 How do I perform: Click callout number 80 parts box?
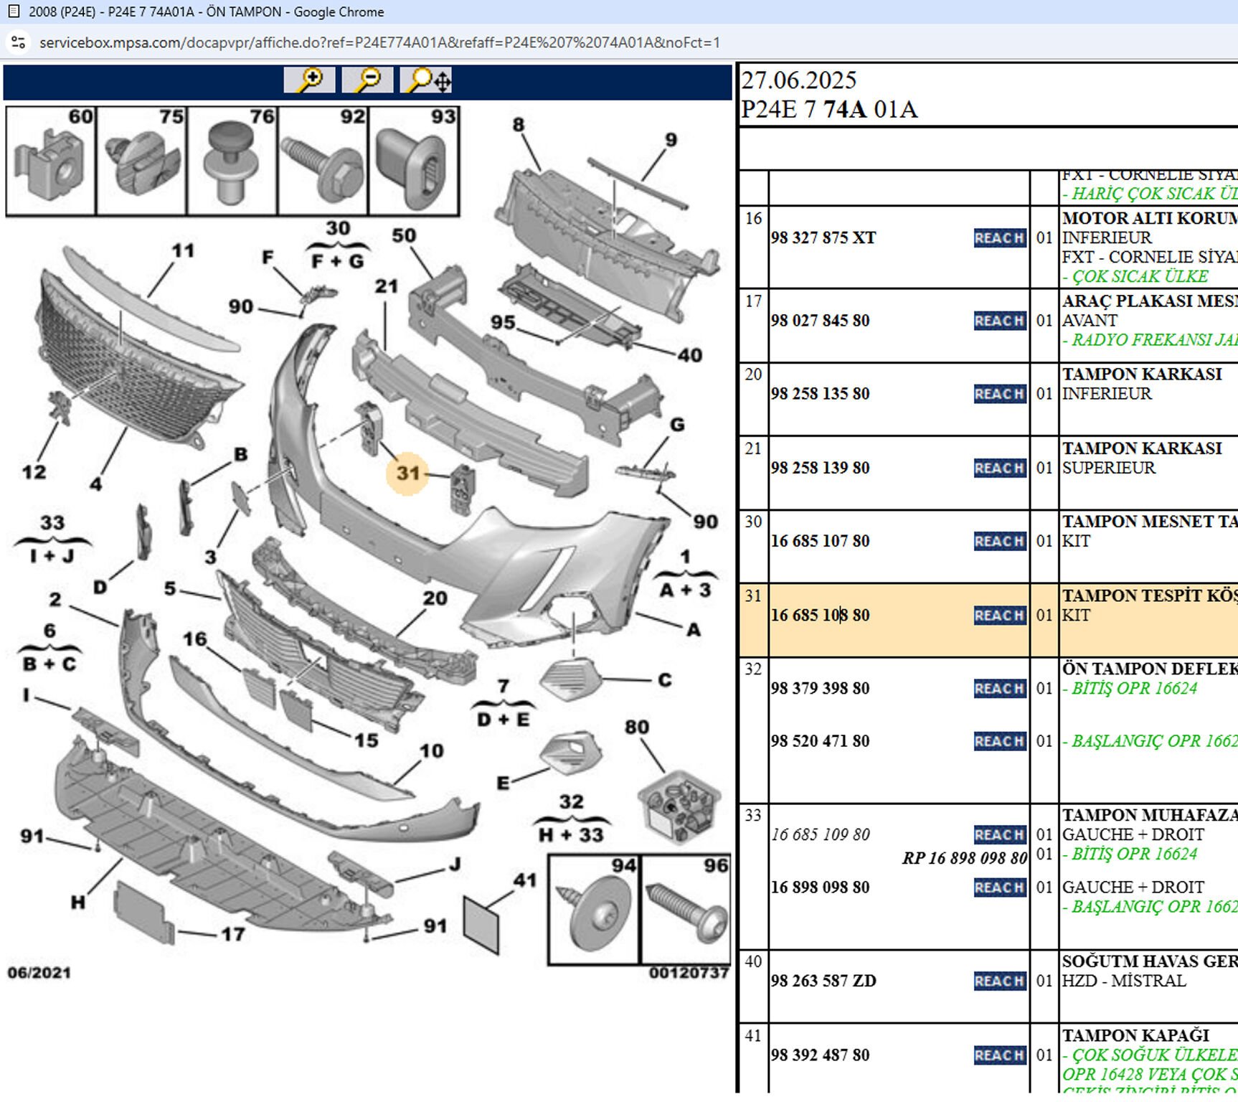[x=678, y=804]
